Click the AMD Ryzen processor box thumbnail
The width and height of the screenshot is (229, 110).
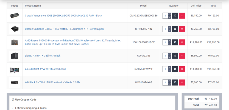point(15,42)
